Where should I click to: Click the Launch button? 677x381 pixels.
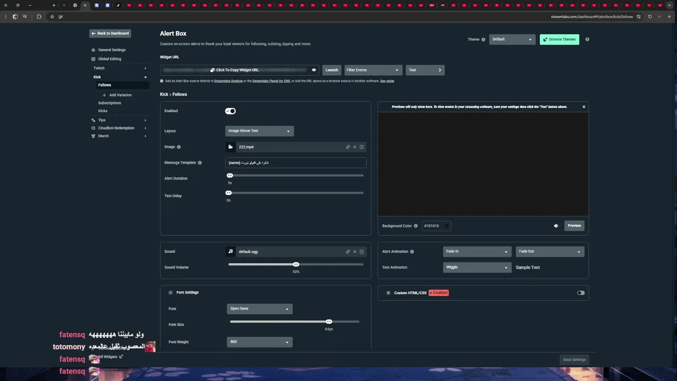click(332, 70)
